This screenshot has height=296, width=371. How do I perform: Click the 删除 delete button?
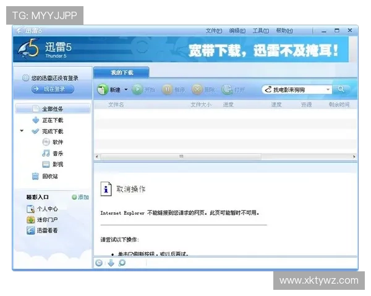click(203, 89)
